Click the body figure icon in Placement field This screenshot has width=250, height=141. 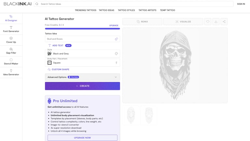tap(117, 63)
